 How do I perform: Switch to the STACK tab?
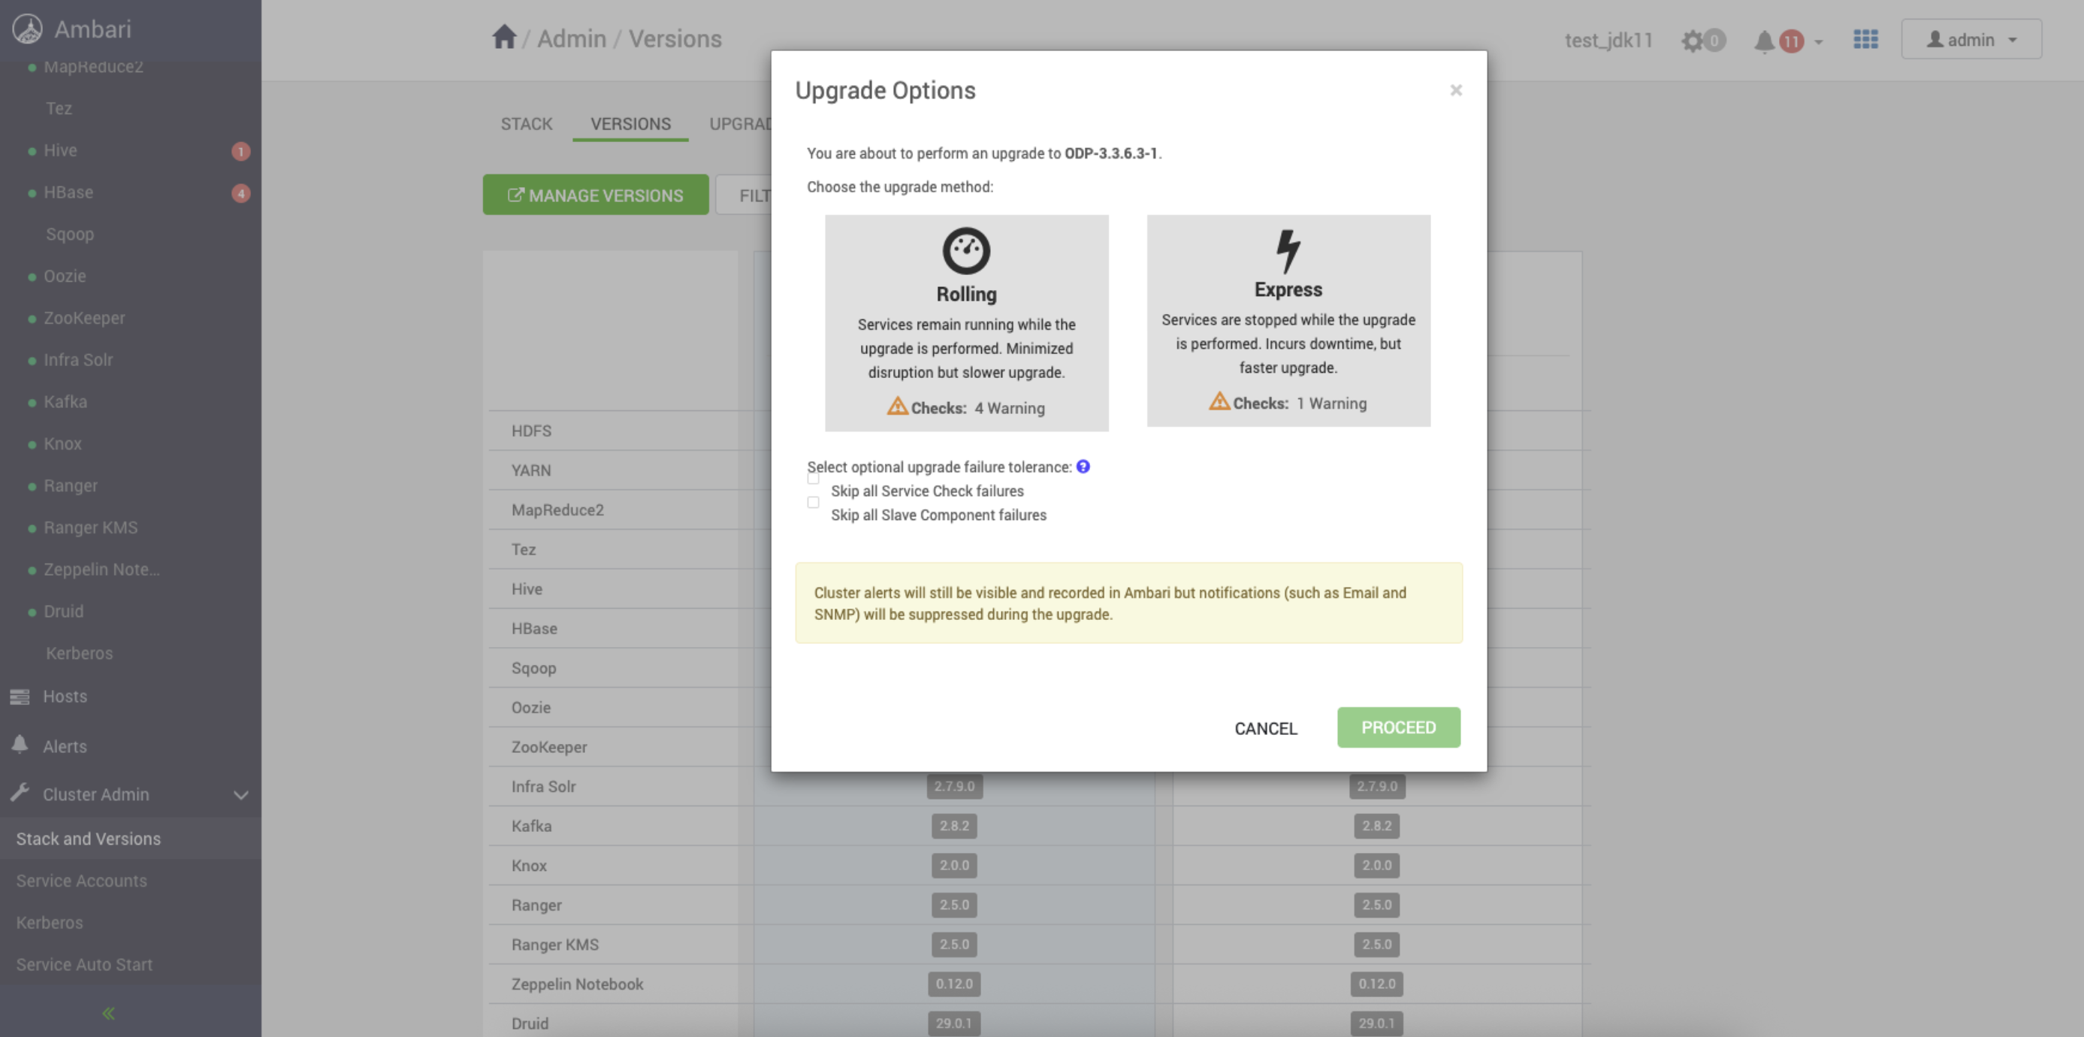526,124
